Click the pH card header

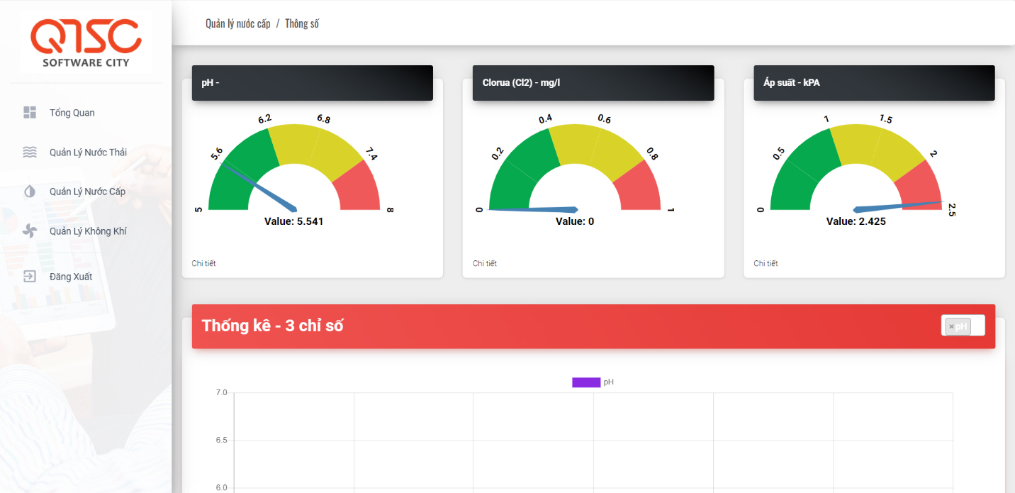[313, 83]
